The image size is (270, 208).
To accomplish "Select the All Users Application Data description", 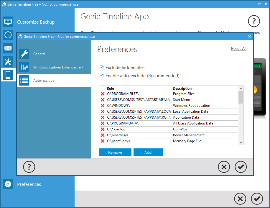I will [x=193, y=123].
